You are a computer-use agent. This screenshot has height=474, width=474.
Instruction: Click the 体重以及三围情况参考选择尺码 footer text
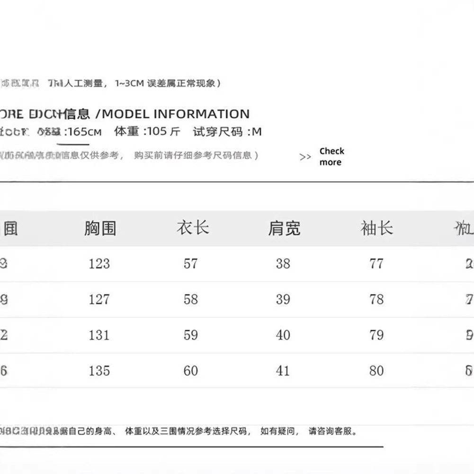188,431
